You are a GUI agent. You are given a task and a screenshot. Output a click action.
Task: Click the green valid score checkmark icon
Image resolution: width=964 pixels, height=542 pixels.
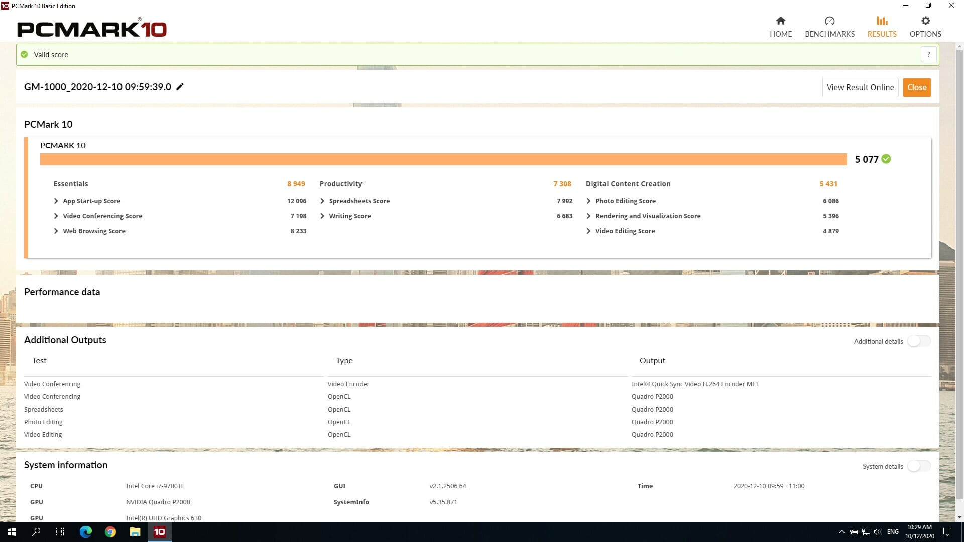pos(24,54)
